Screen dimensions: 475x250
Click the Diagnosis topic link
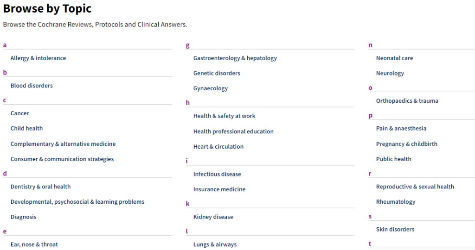click(x=23, y=217)
